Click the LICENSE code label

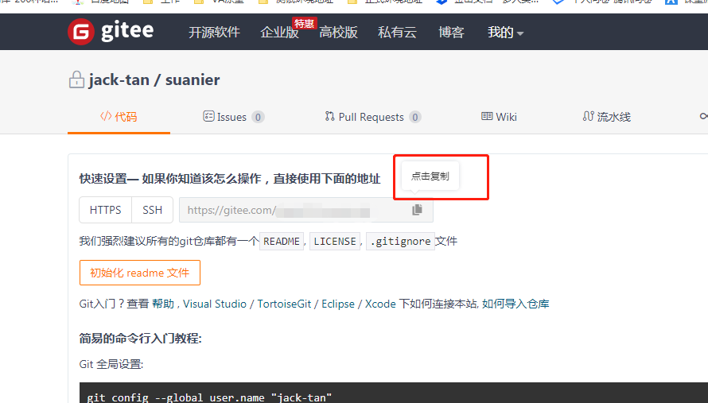[335, 242]
